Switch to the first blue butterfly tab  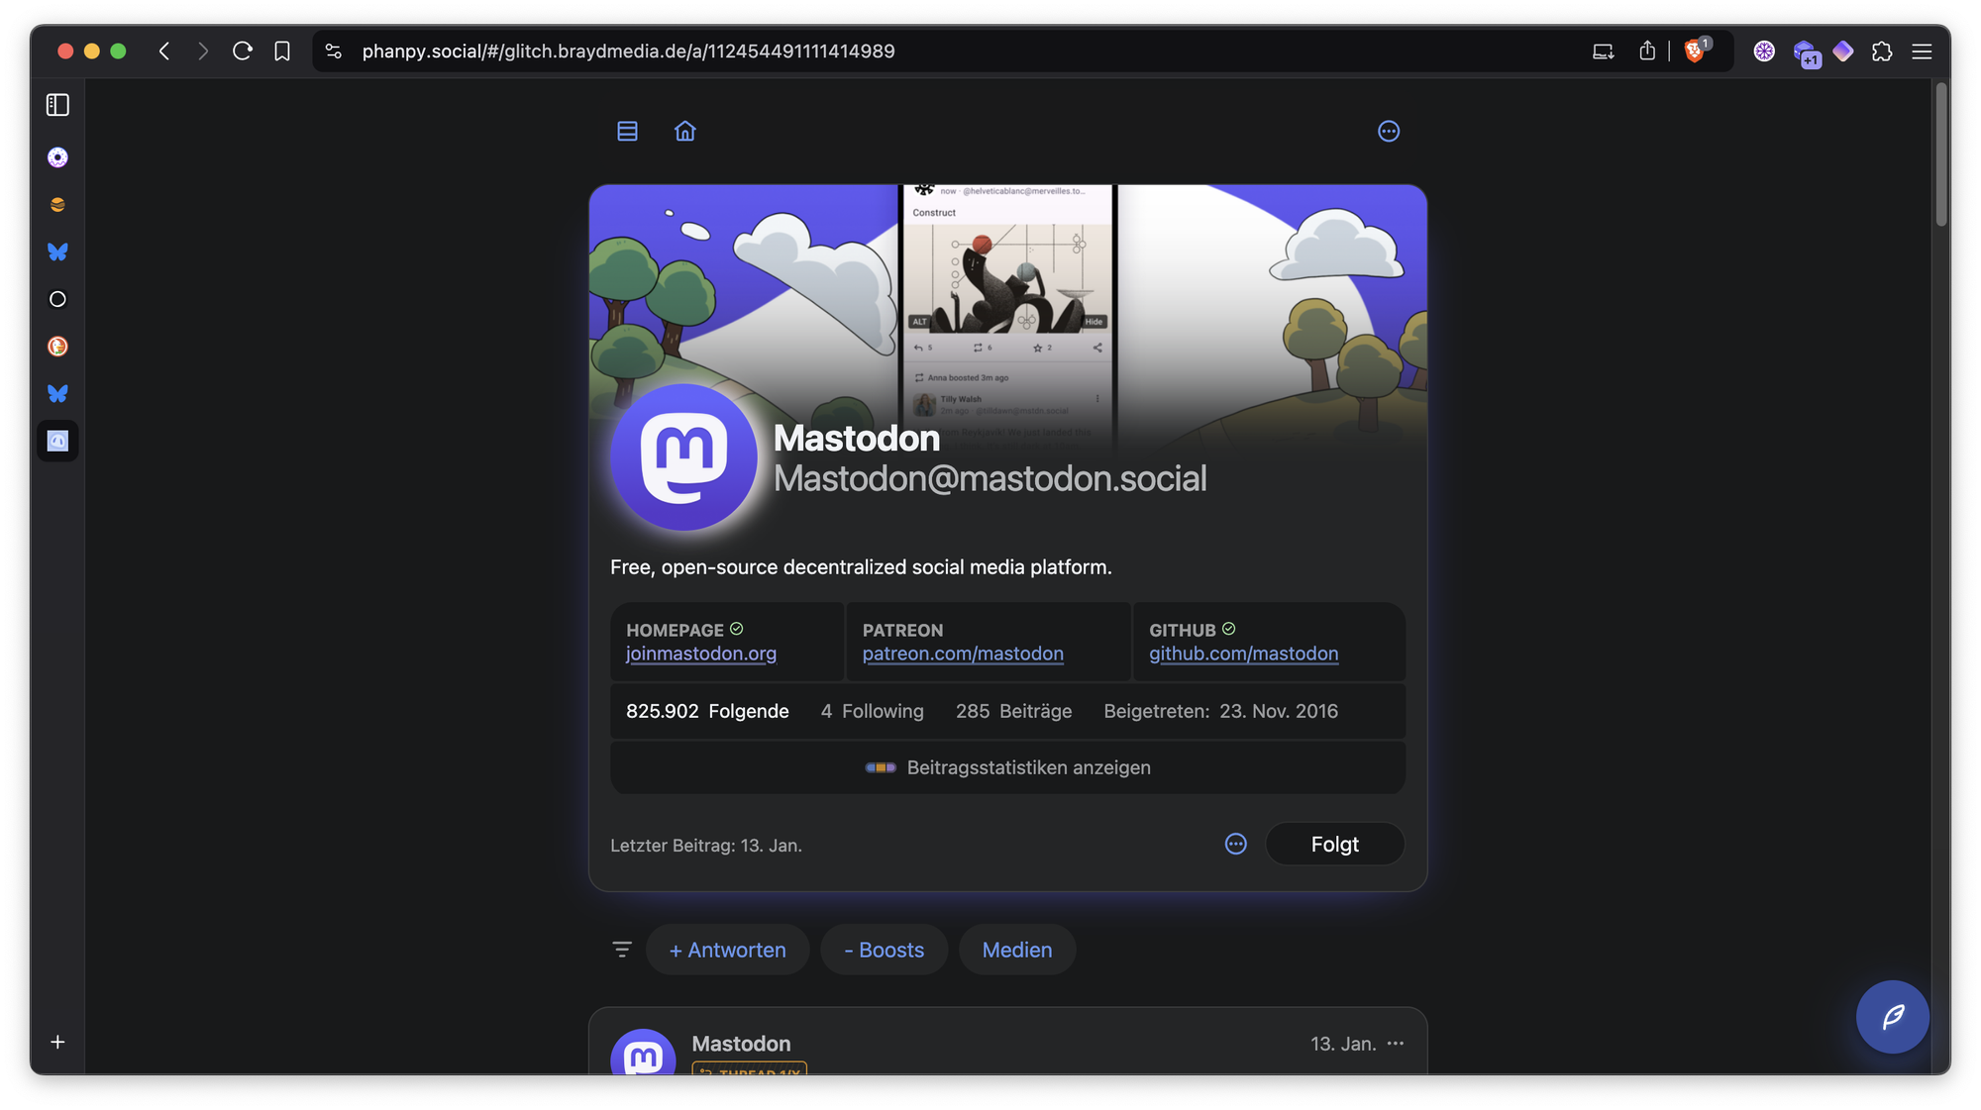tap(57, 252)
